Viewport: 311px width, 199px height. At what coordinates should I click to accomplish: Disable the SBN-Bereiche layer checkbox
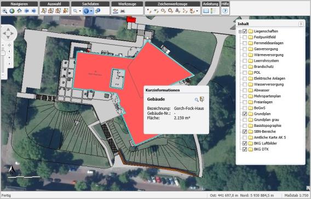click(245, 131)
